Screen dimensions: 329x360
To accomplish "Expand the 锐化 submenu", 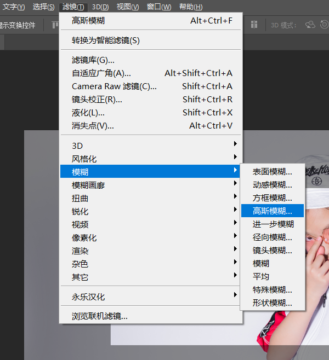I will pos(150,211).
